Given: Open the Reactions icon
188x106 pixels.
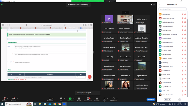Looking at the screenshot, I should pos(97,99).
